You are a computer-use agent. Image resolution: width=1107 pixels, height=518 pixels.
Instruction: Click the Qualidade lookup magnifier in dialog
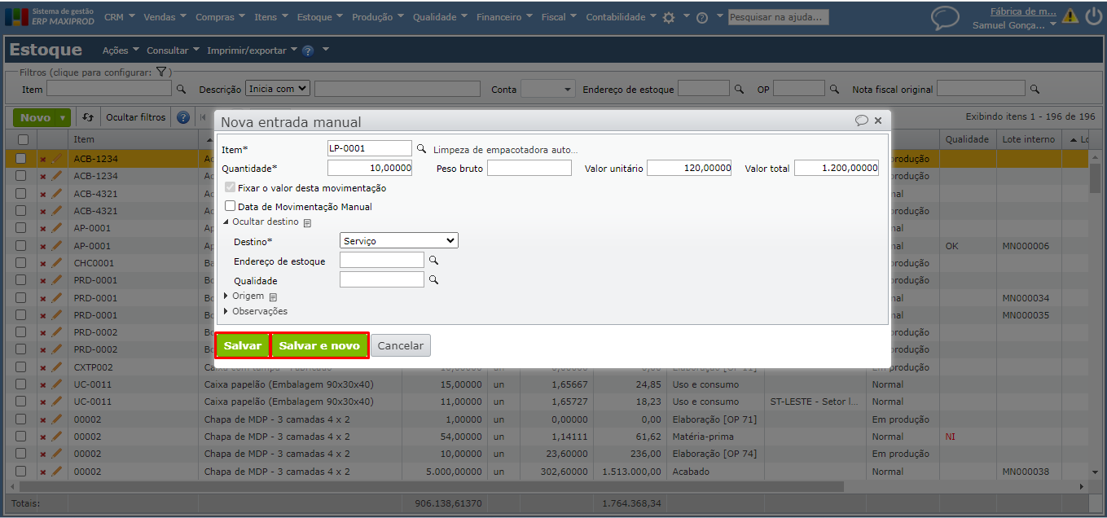[x=434, y=280]
